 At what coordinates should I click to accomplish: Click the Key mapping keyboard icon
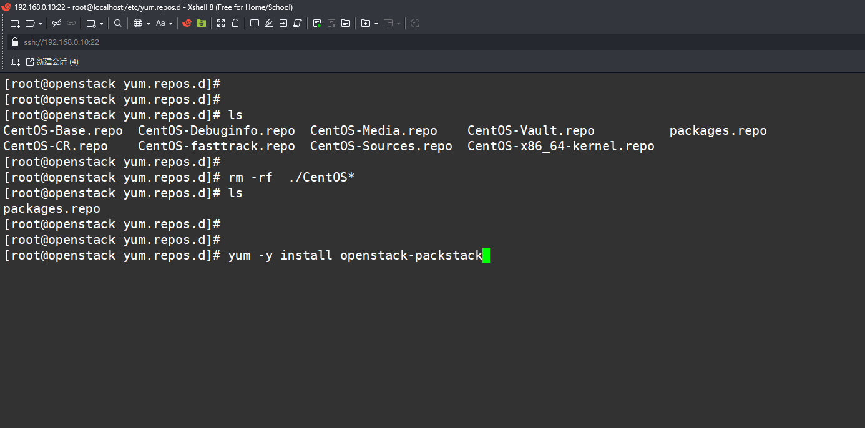[255, 22]
